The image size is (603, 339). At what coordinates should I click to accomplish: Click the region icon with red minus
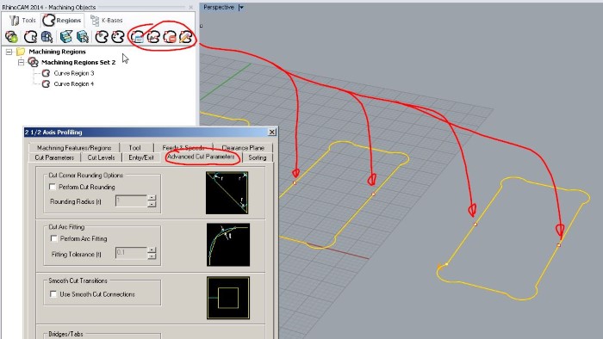tap(170, 37)
